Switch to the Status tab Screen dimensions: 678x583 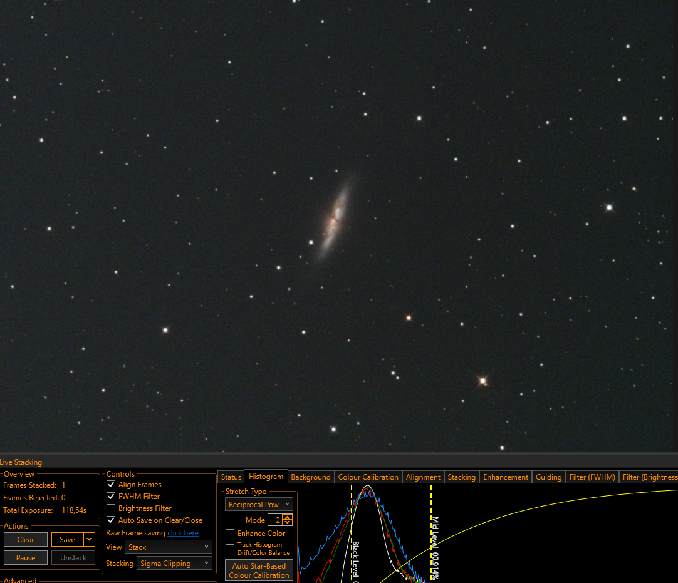[x=231, y=477]
